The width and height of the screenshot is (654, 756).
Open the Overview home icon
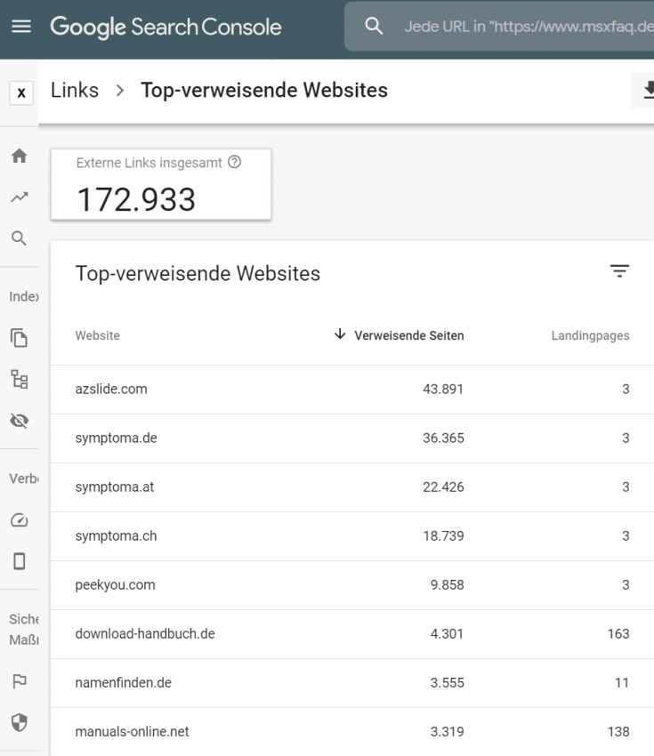[x=20, y=156]
